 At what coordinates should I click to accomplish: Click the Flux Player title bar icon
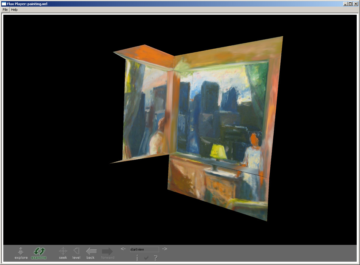pos(4,4)
